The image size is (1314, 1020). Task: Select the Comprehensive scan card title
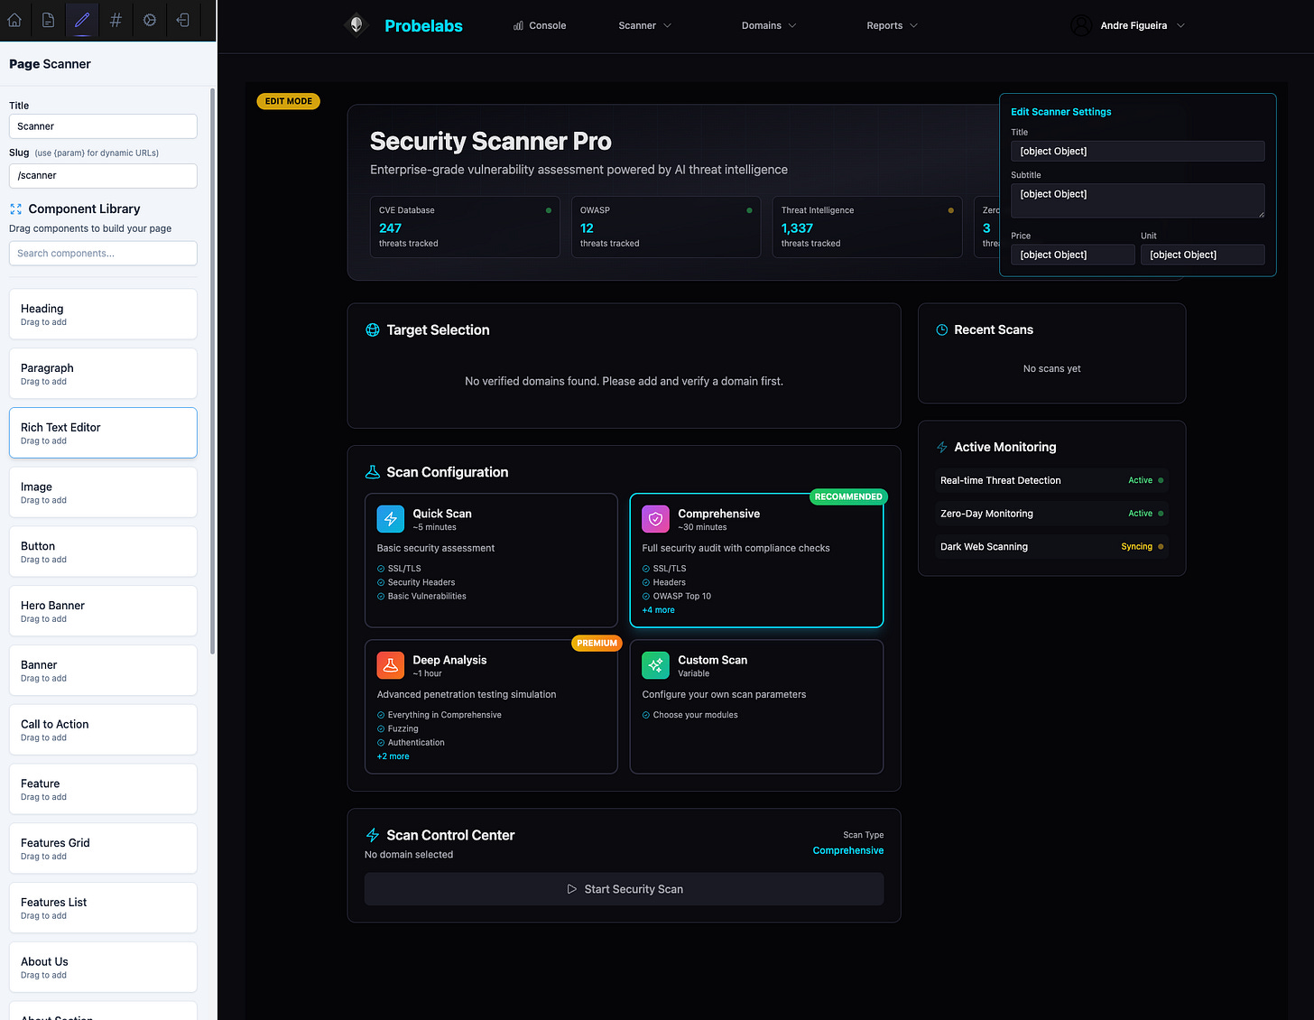click(x=719, y=514)
